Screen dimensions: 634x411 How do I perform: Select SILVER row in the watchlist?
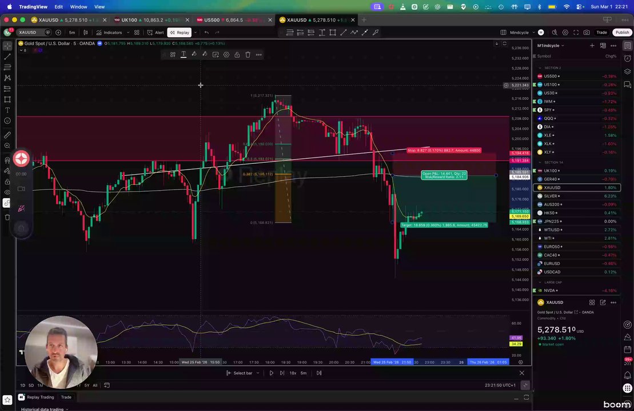pyautogui.click(x=577, y=196)
